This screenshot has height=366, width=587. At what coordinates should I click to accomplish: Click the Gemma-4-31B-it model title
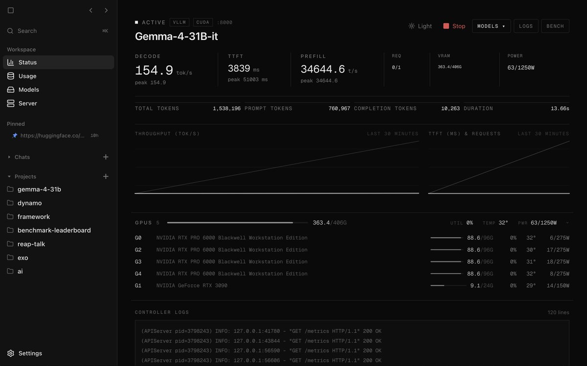[176, 37]
